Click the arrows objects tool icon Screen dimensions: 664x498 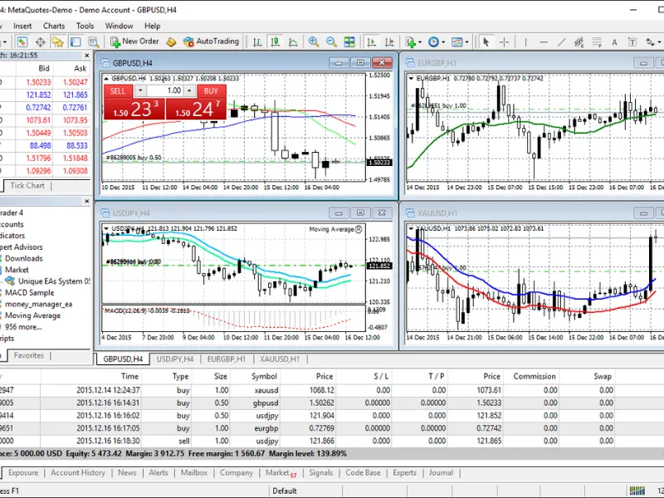click(x=650, y=42)
